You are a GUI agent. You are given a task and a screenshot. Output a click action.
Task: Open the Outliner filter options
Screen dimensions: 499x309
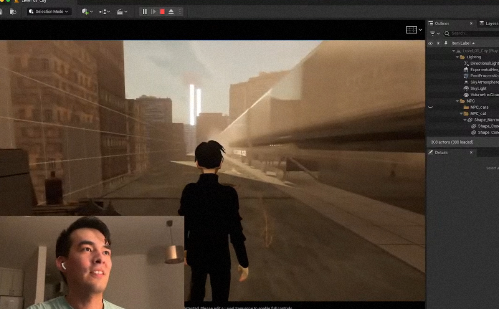point(435,33)
